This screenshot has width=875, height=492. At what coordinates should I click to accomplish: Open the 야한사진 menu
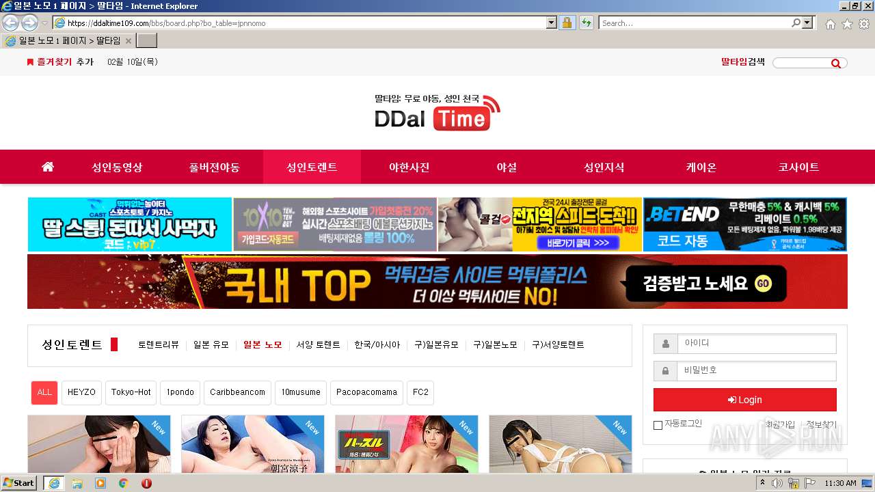tap(409, 167)
